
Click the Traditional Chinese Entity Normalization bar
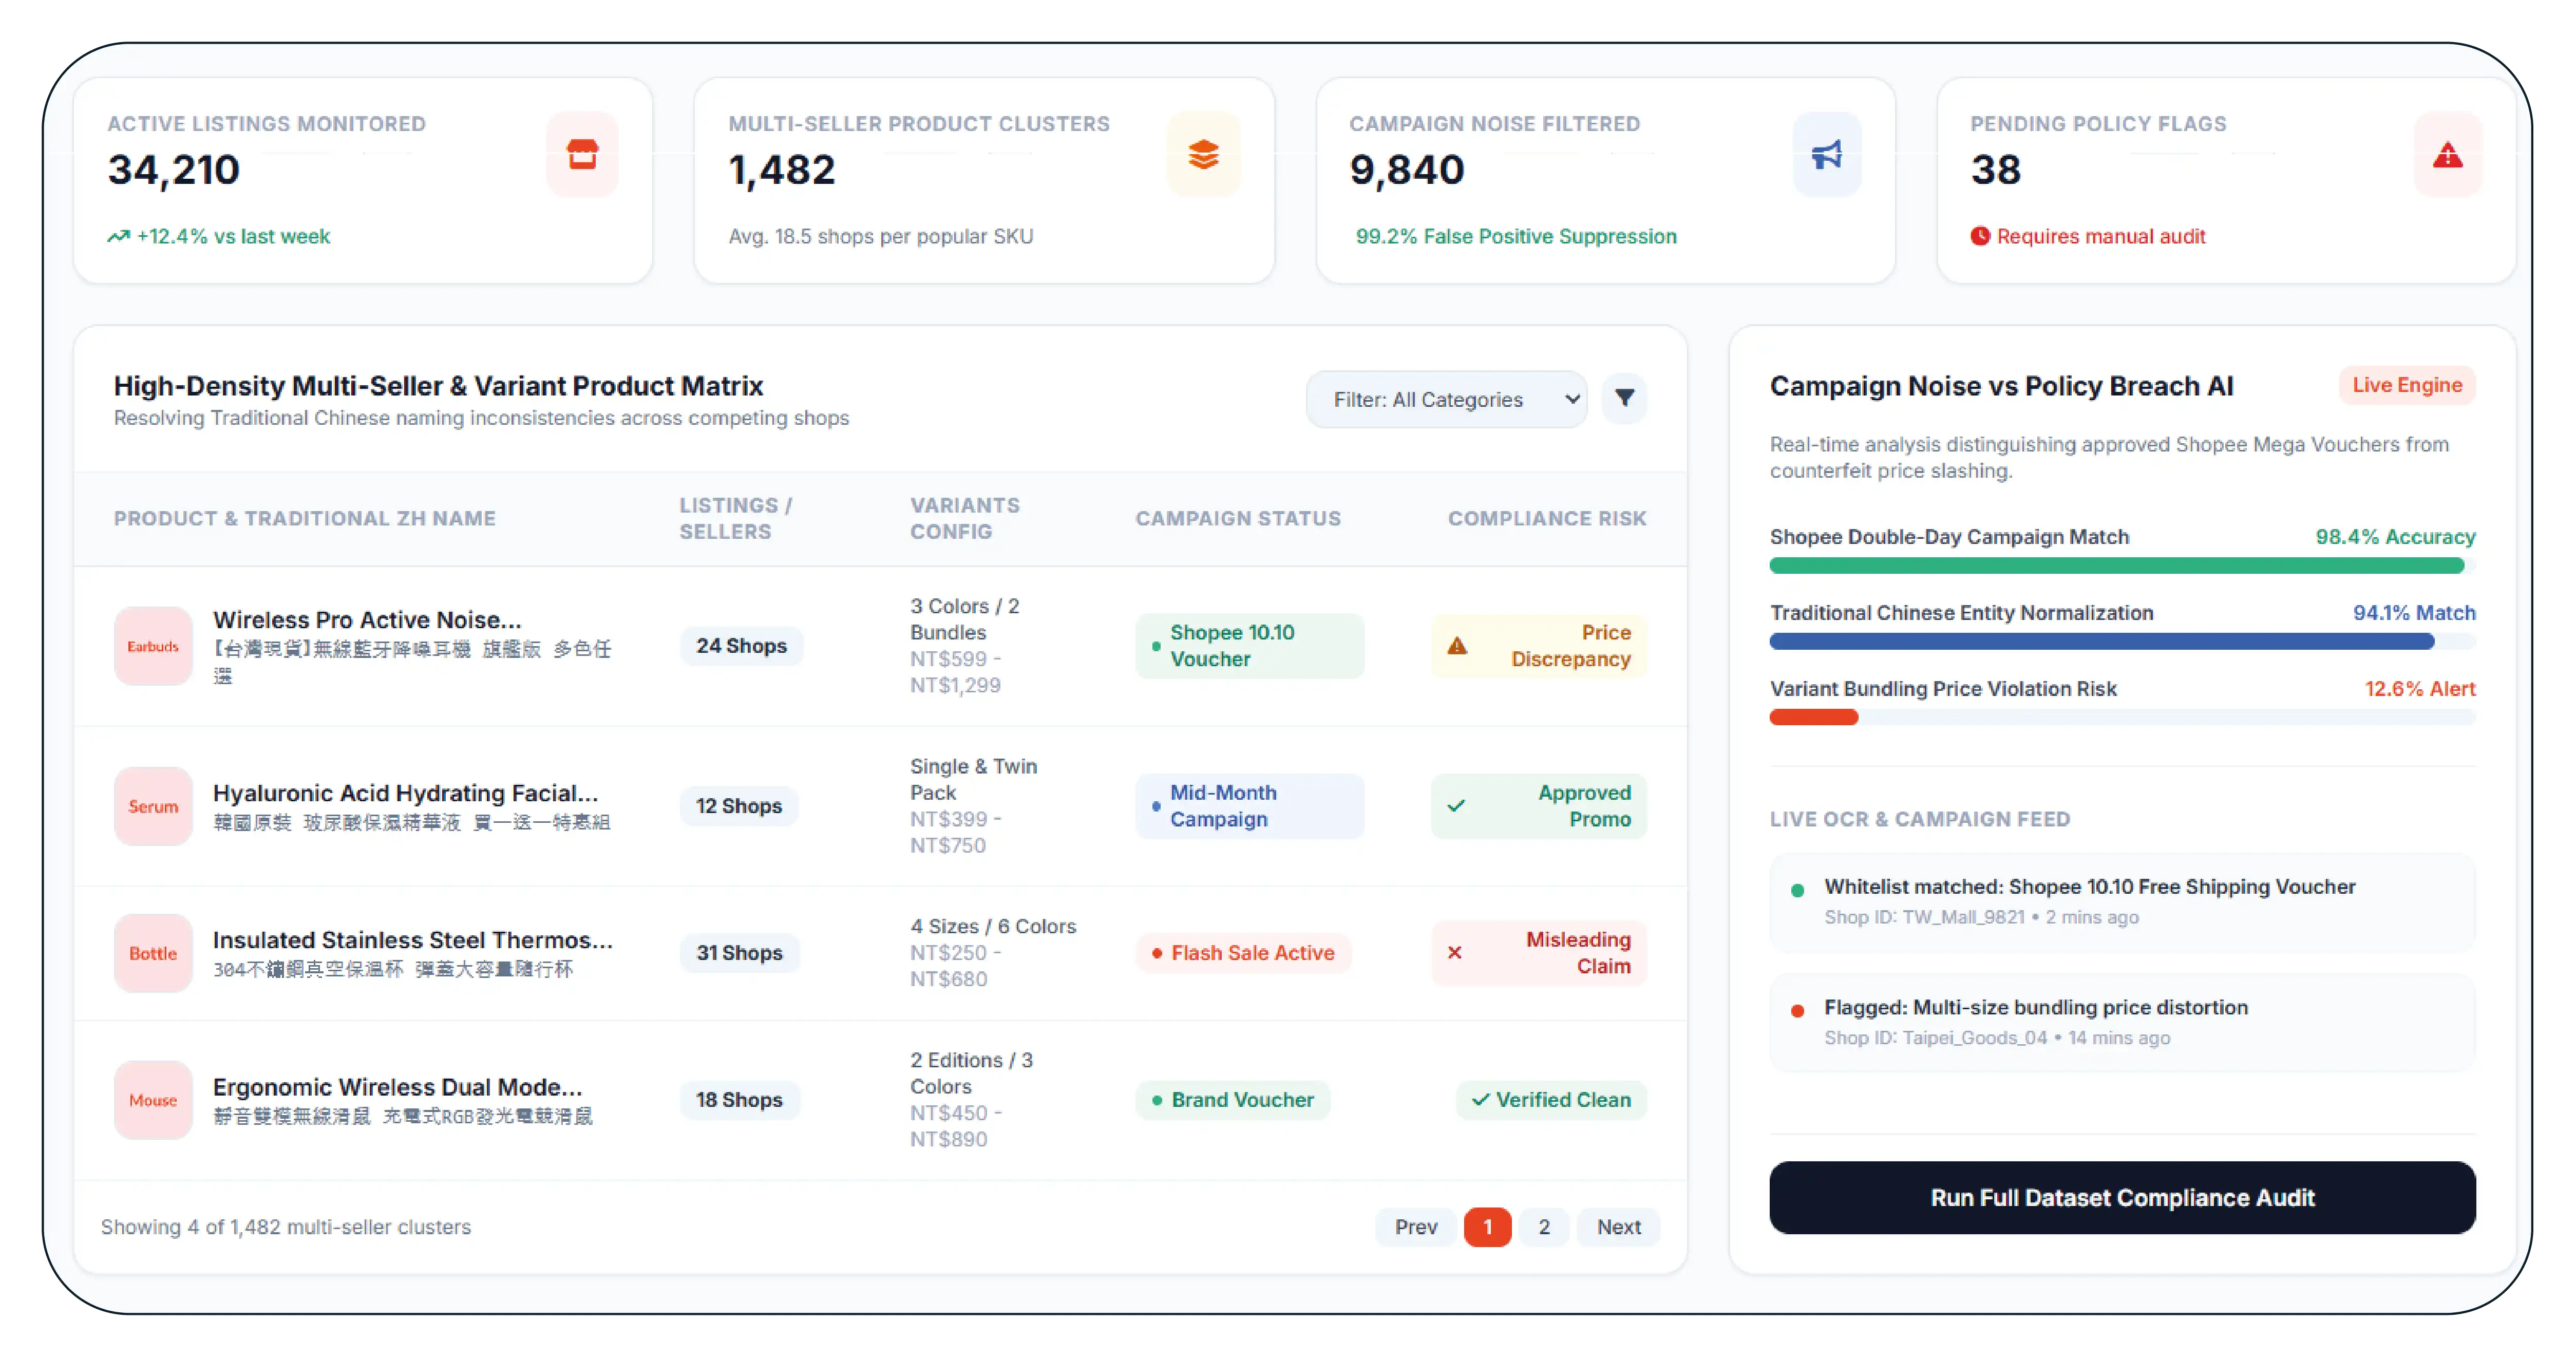2122,642
